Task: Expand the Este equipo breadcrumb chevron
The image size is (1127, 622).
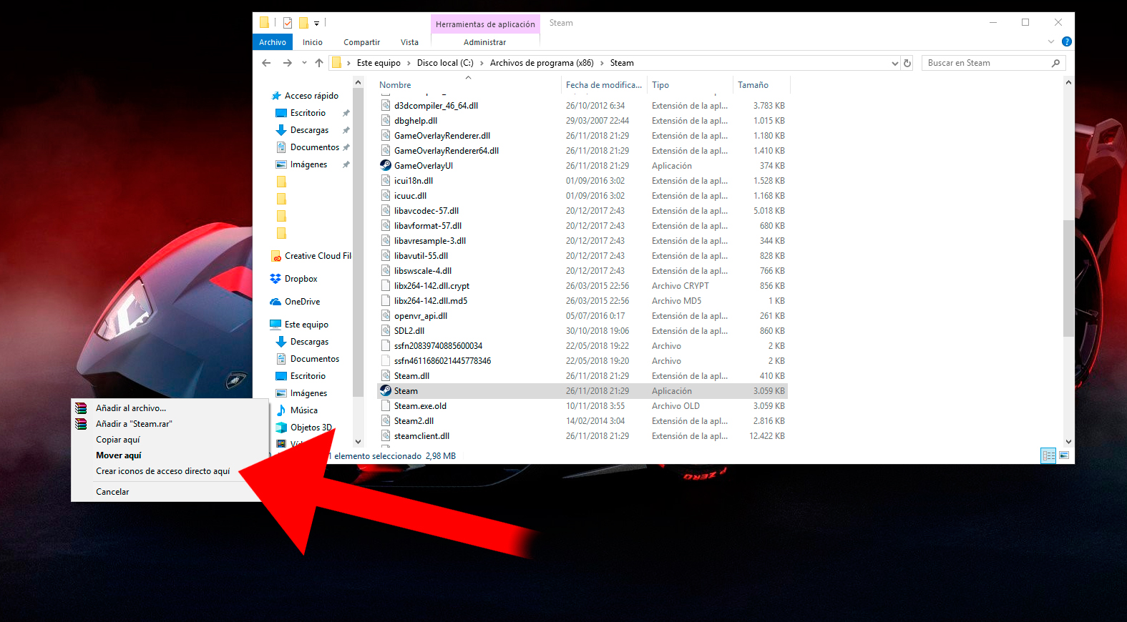Action: 409,63
